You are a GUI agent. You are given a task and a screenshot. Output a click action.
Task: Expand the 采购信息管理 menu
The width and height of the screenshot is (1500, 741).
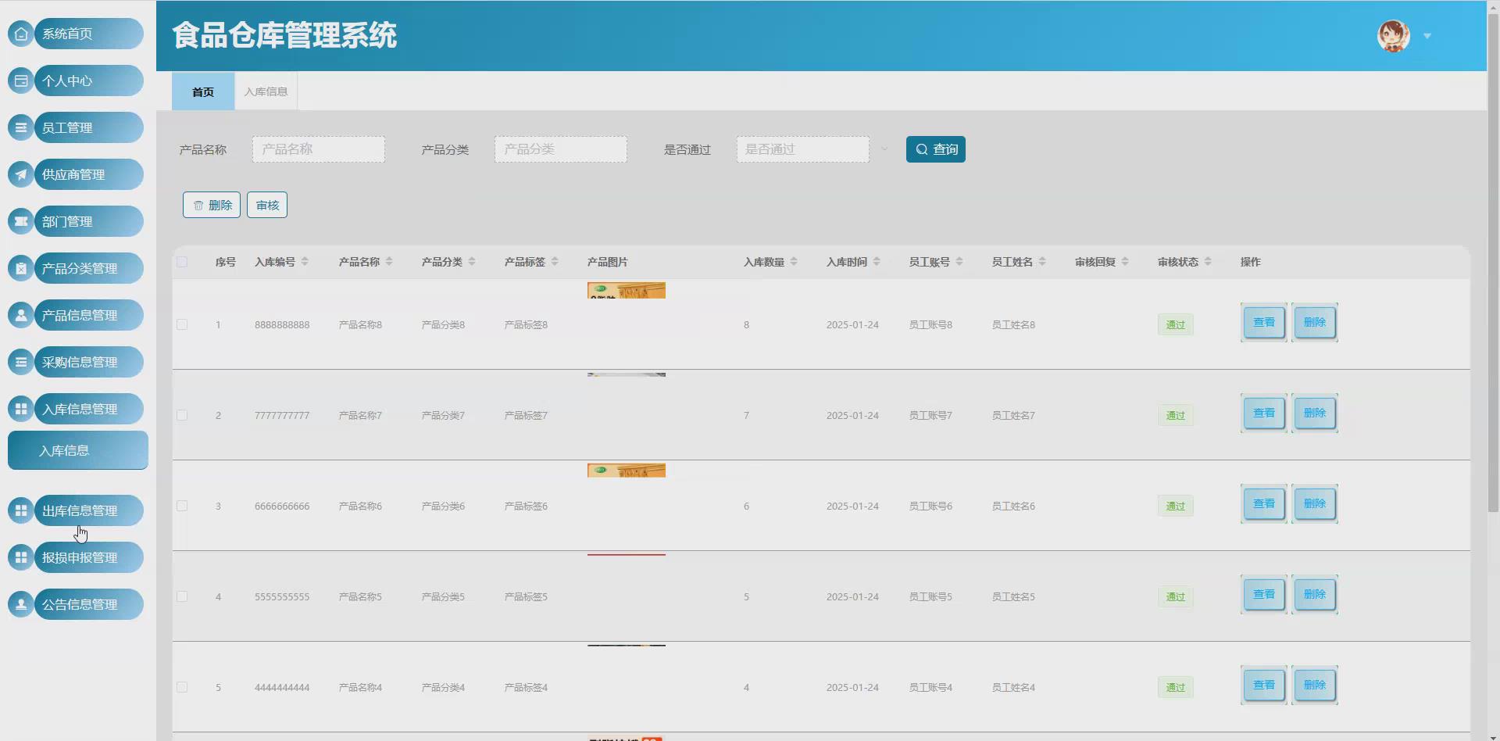(88, 362)
